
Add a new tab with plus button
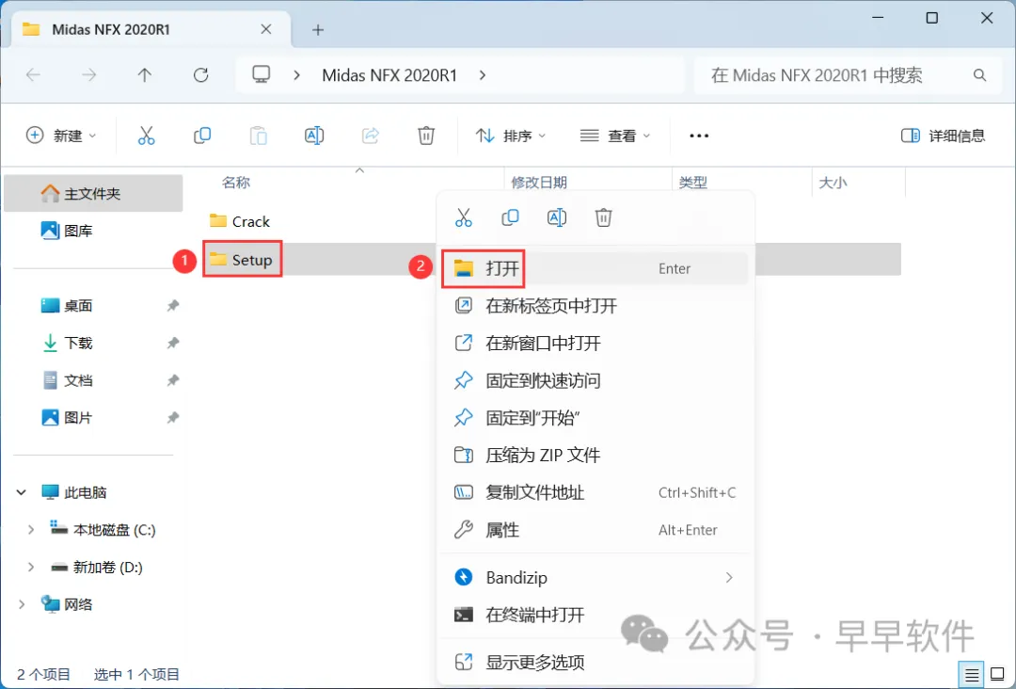[x=318, y=30]
